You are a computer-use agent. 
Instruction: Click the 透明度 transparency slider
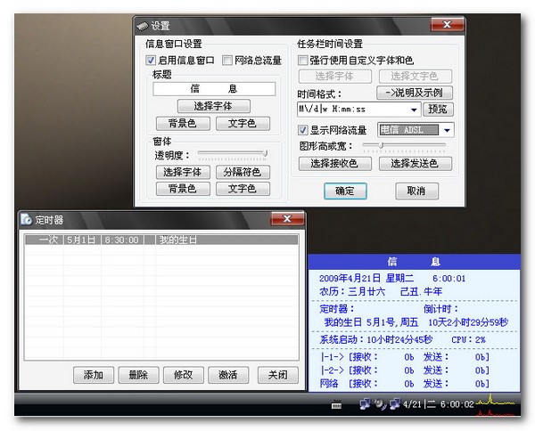point(232,154)
